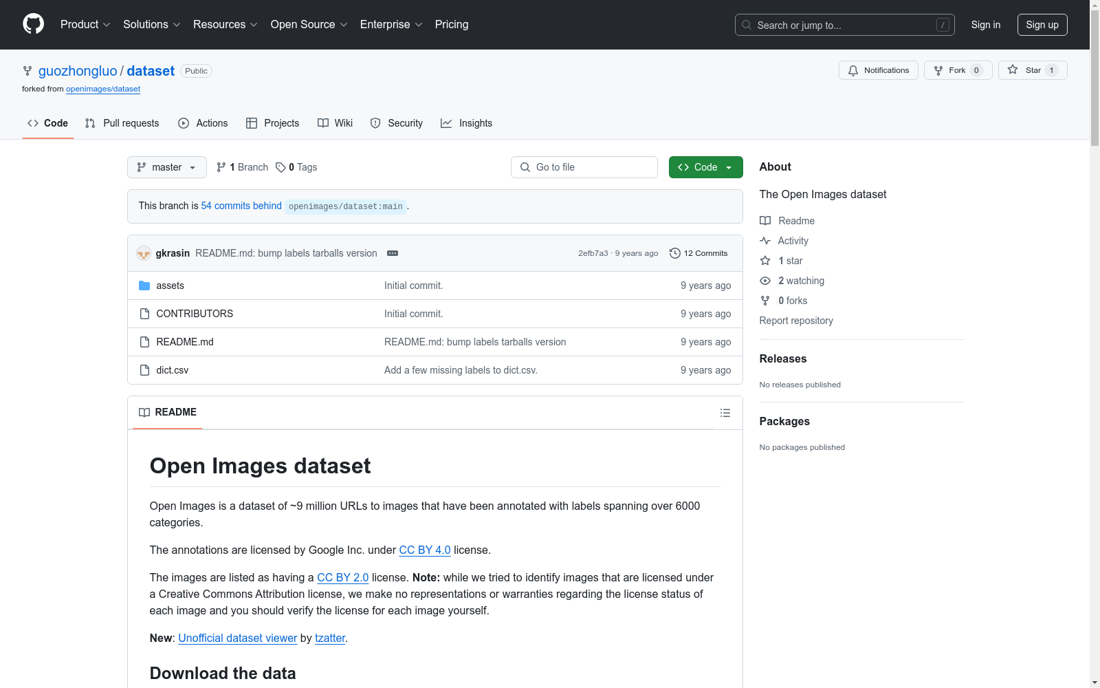Select the README tab in file viewer
1100x688 pixels.
tap(168, 412)
